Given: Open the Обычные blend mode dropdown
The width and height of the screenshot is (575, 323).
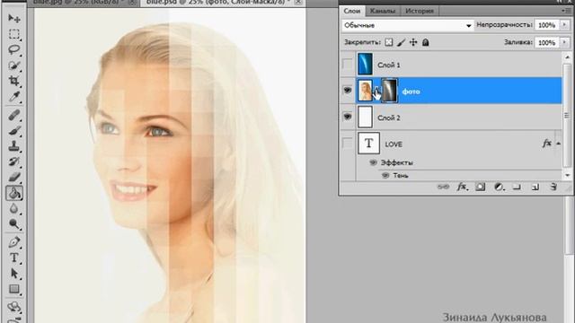Looking at the screenshot, I should pos(407,25).
